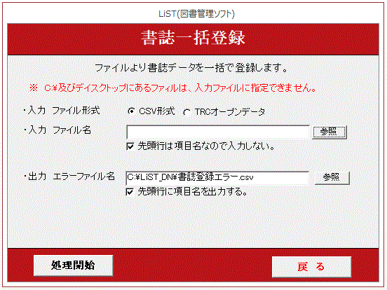The width and height of the screenshot is (387, 290).
Task: Click the 入力 ファイル名 label
Action: click(x=57, y=130)
